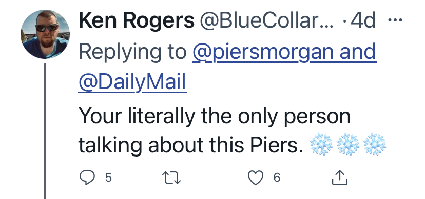Click the middle snowflake emoji
The width and height of the screenshot is (425, 199).
point(348,144)
